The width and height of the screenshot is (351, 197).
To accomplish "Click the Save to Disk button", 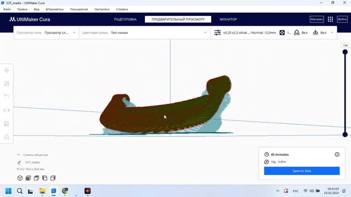I will [x=302, y=171].
